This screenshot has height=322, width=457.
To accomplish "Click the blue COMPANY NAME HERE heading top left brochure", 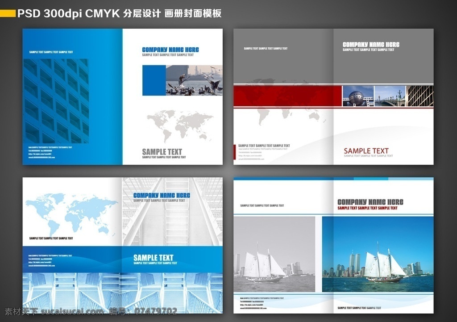I will pos(170,50).
